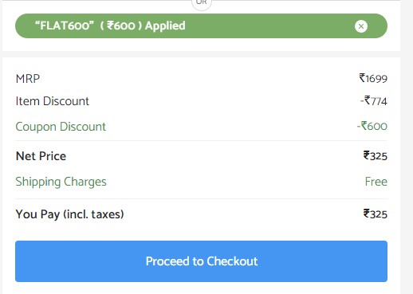
Task: Click the -₹600 coupon discount amount
Action: (x=372, y=126)
